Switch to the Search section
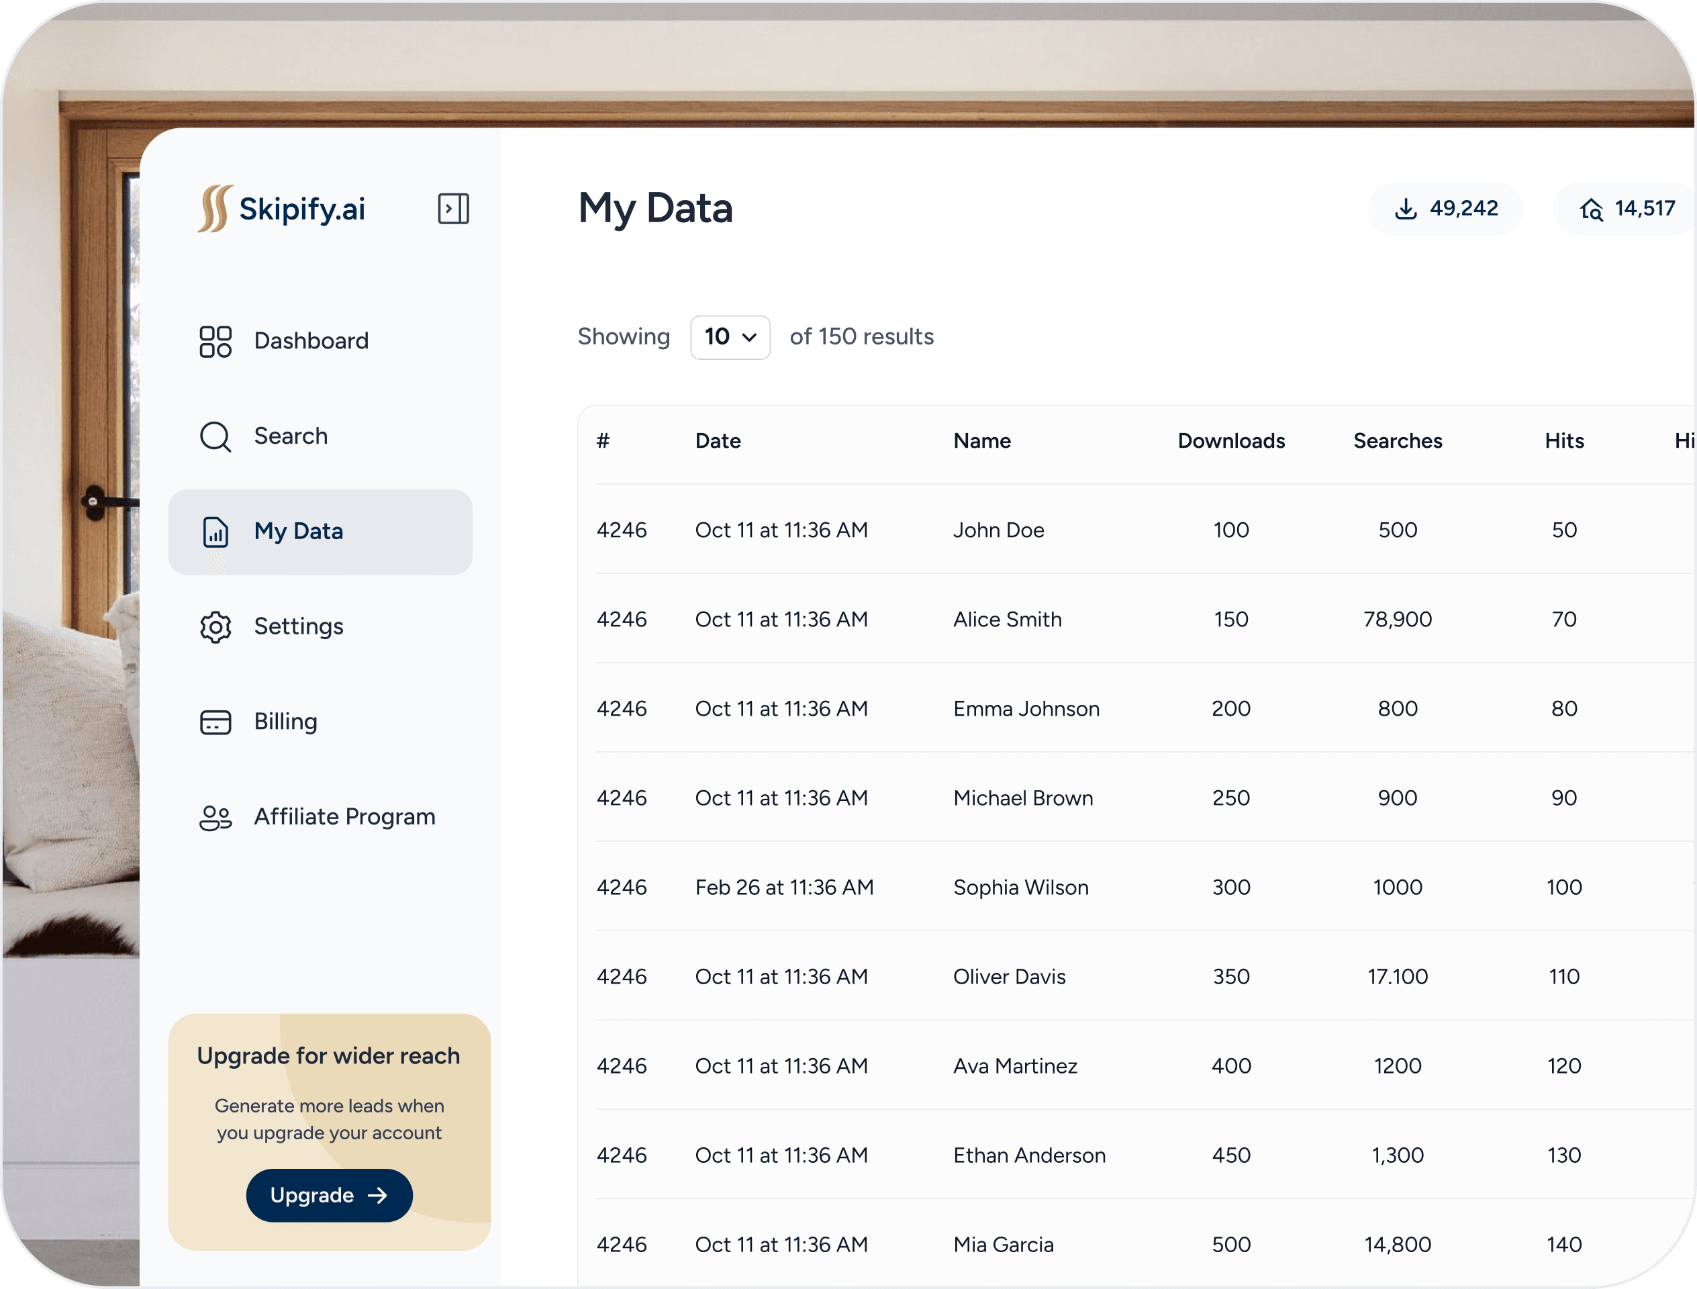 click(x=291, y=436)
